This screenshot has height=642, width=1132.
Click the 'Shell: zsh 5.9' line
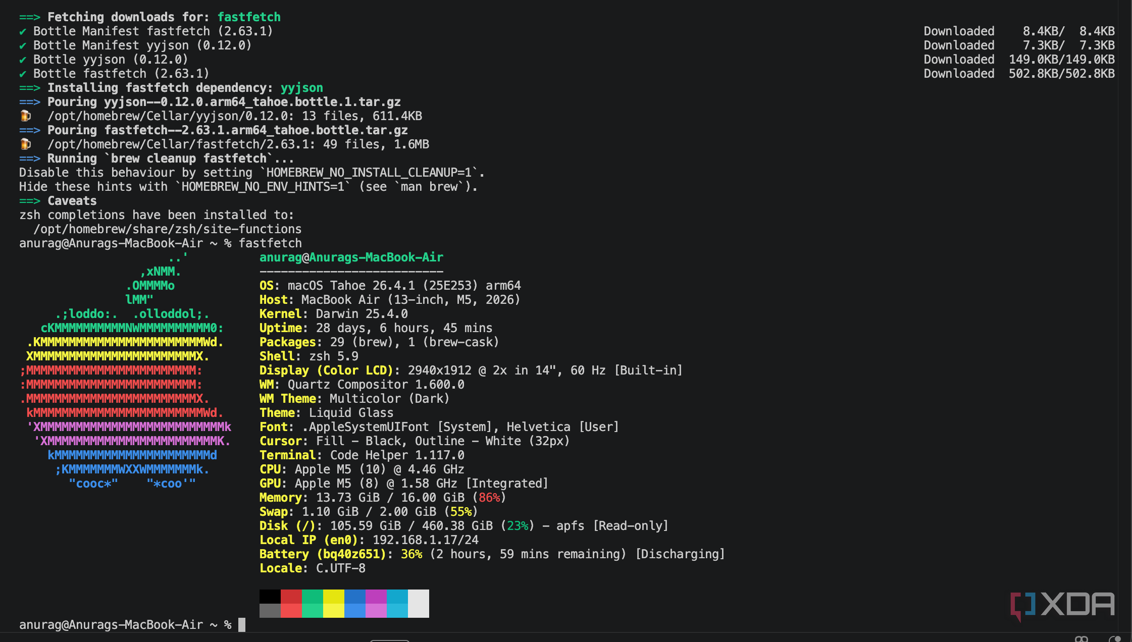tap(309, 356)
